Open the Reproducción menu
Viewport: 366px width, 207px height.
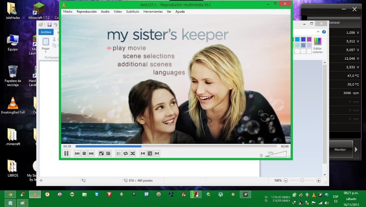pos(87,12)
